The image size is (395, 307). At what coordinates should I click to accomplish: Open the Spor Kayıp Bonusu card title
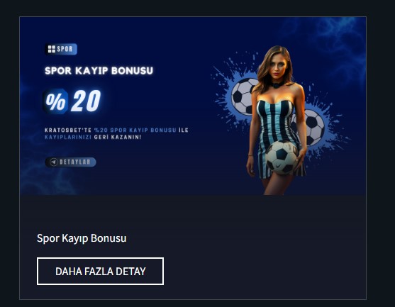tap(82, 238)
